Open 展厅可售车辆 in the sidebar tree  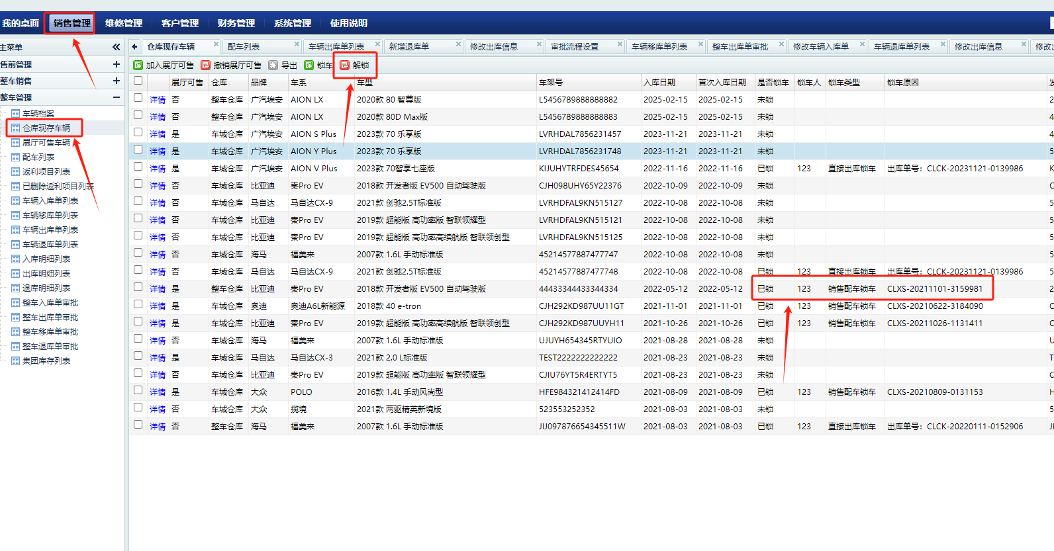[x=46, y=143]
